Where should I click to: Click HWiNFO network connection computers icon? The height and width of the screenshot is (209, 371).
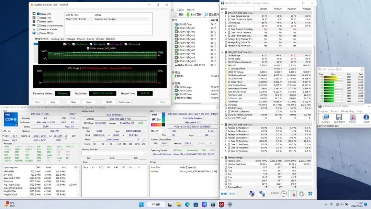coord(262,194)
